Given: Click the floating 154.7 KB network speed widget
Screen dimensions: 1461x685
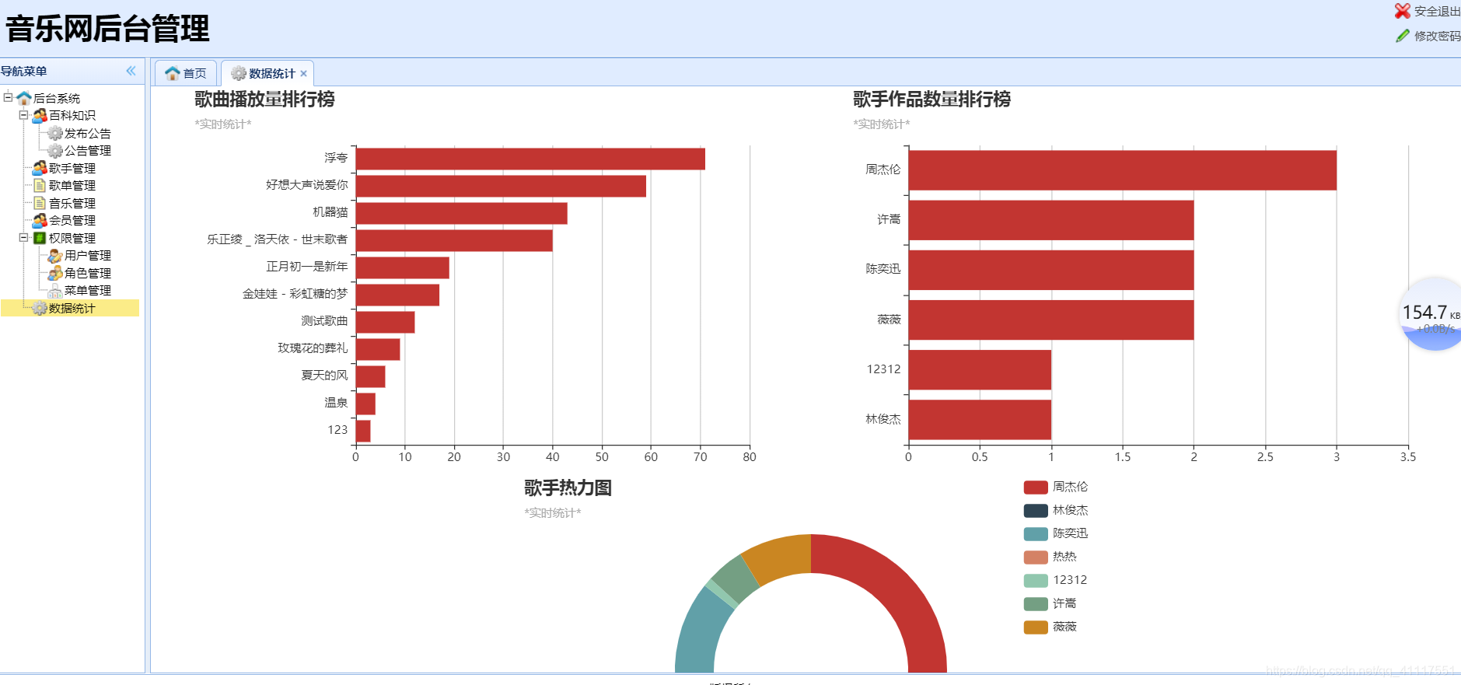Looking at the screenshot, I should 1431,314.
